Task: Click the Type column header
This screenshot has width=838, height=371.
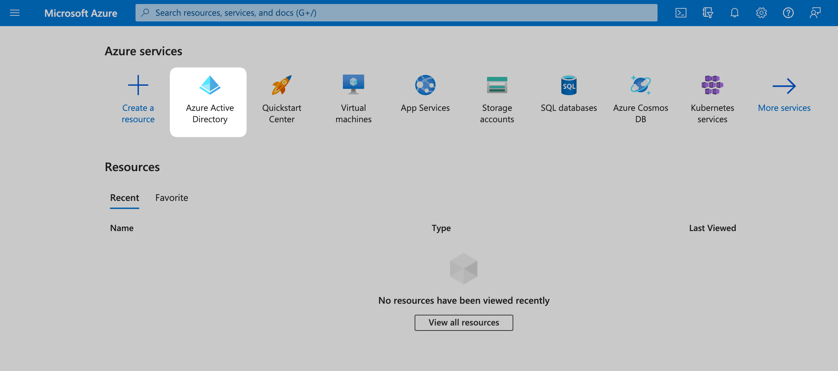Action: pos(441,228)
